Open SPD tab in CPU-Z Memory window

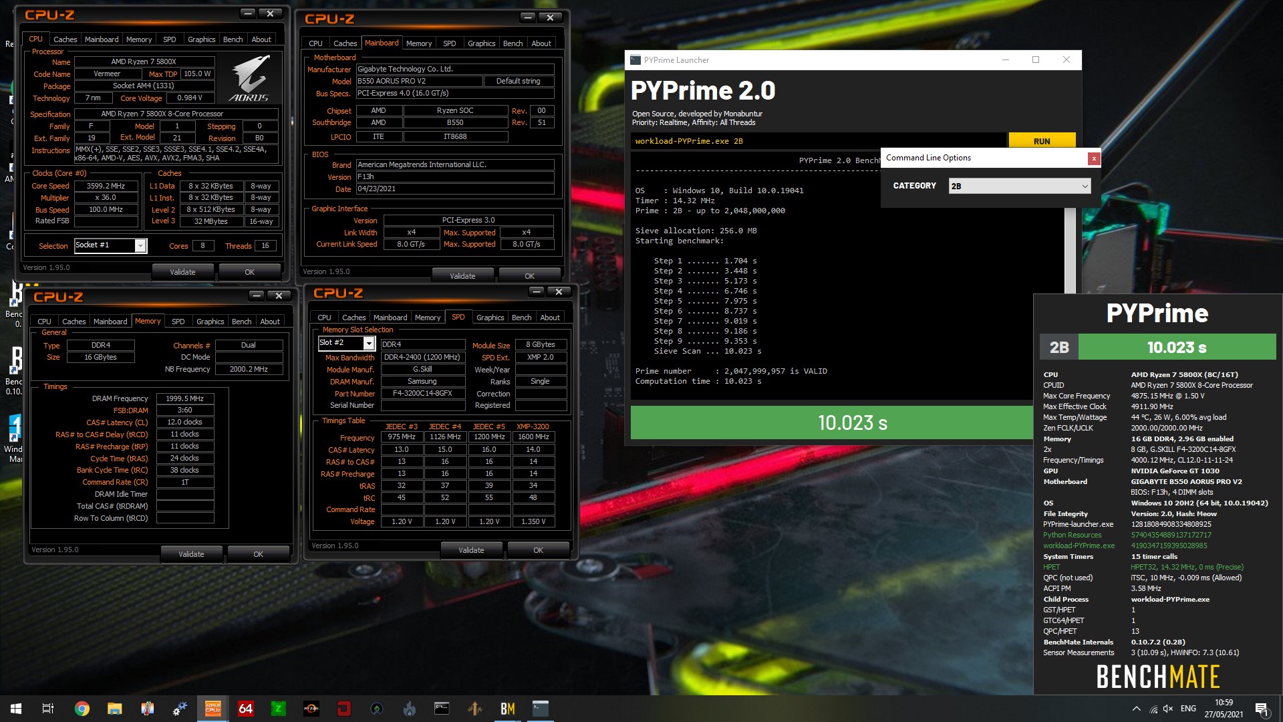point(178,322)
